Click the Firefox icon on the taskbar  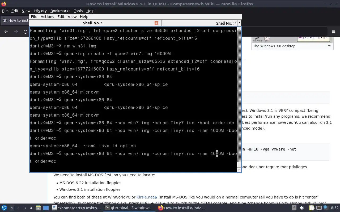160,208
